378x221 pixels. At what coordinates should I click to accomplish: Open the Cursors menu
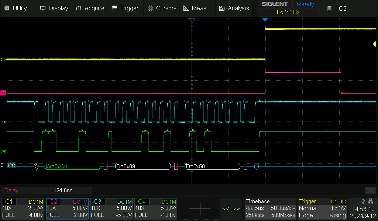[x=161, y=8]
